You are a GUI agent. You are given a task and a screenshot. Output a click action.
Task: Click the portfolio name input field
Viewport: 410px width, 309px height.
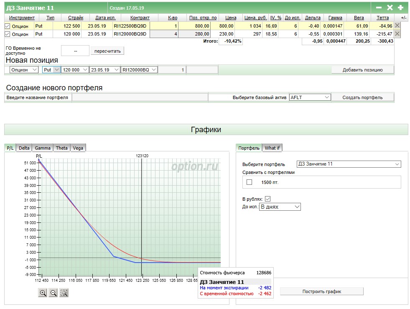[x=140, y=97]
